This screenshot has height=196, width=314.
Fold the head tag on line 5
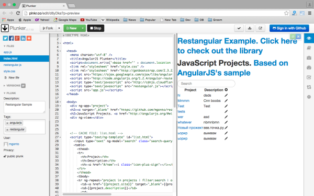pyautogui.click(x=60, y=51)
